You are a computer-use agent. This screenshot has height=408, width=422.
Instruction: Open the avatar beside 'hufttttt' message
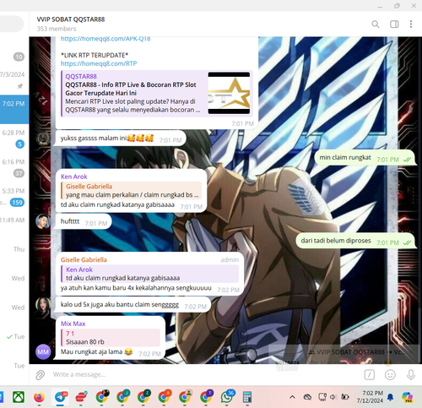pyautogui.click(x=43, y=221)
